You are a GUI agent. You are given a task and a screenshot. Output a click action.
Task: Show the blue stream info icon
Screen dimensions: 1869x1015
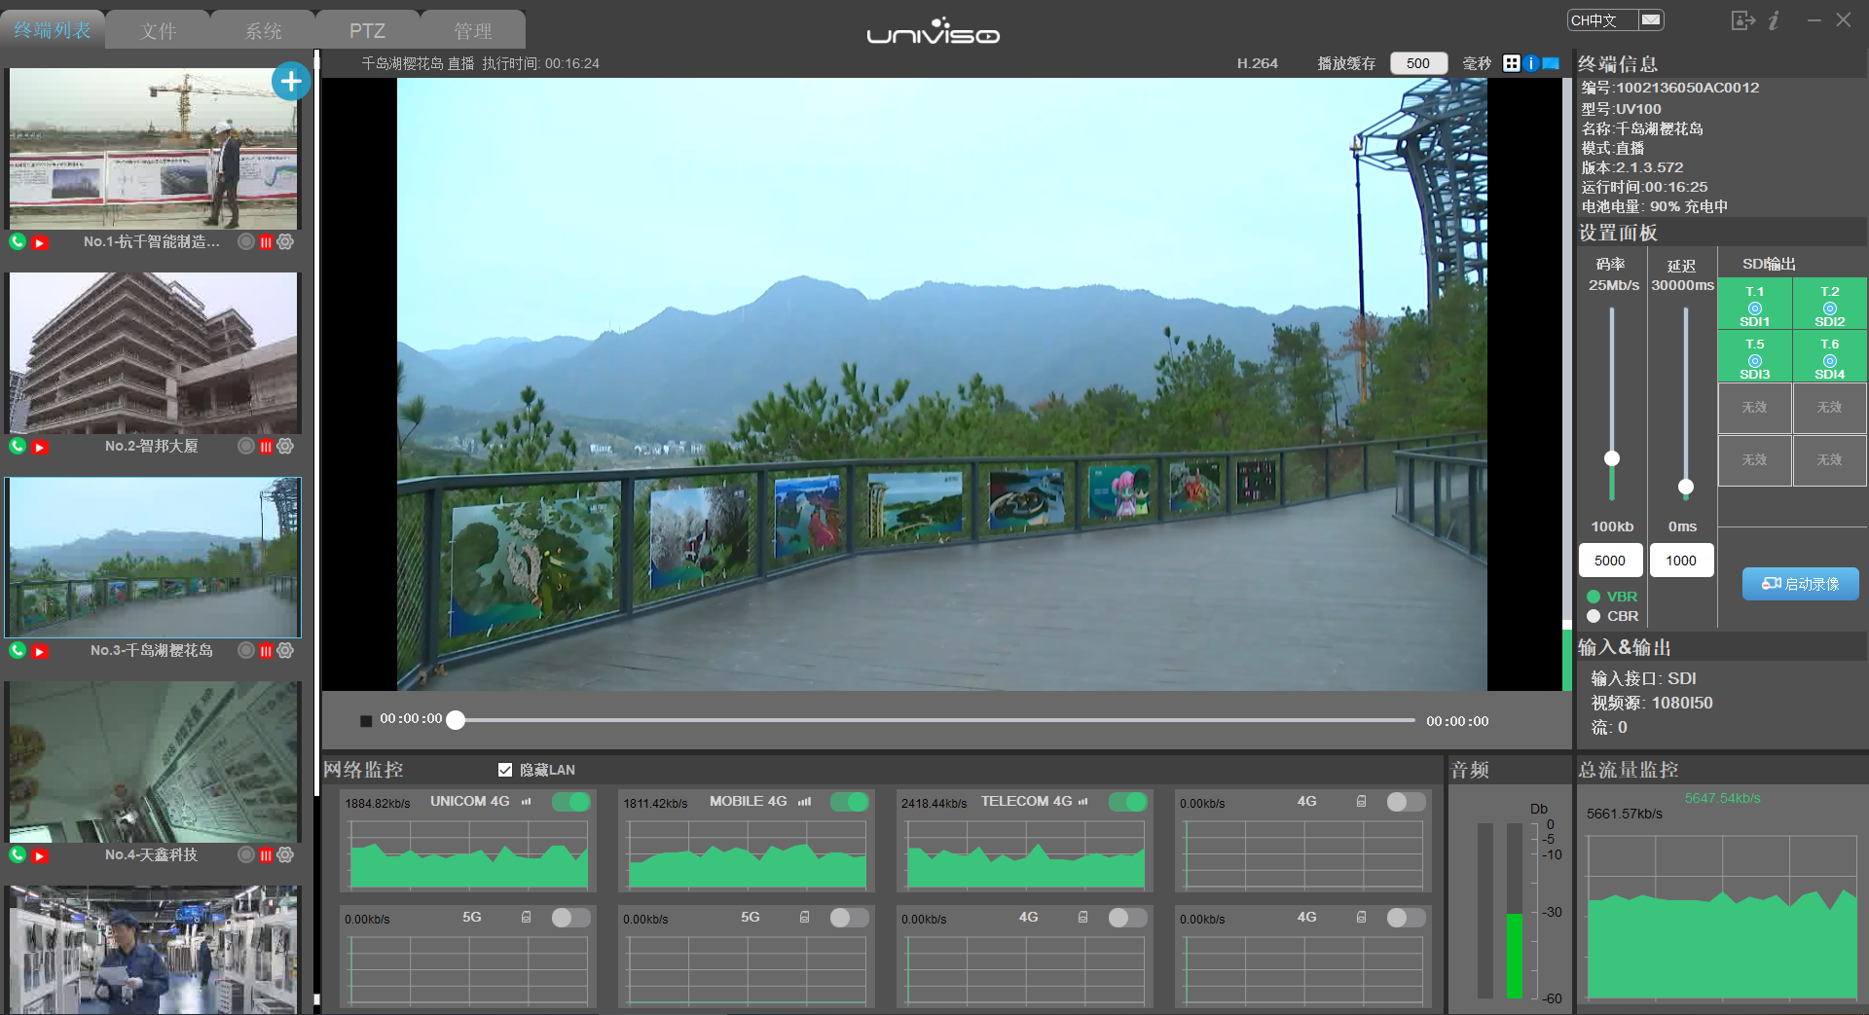[x=1531, y=63]
